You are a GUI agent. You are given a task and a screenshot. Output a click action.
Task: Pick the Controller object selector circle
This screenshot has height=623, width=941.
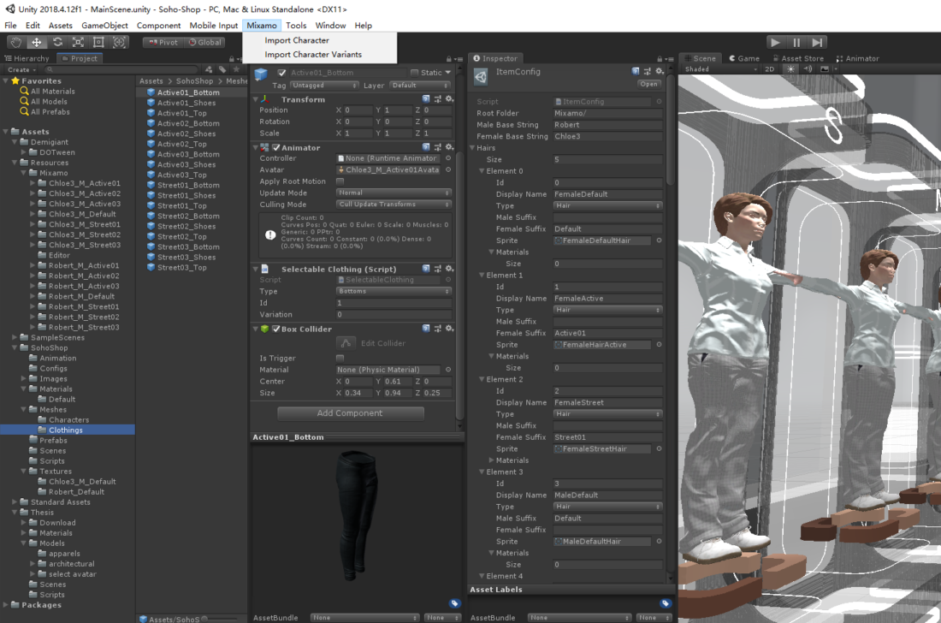(x=447, y=158)
